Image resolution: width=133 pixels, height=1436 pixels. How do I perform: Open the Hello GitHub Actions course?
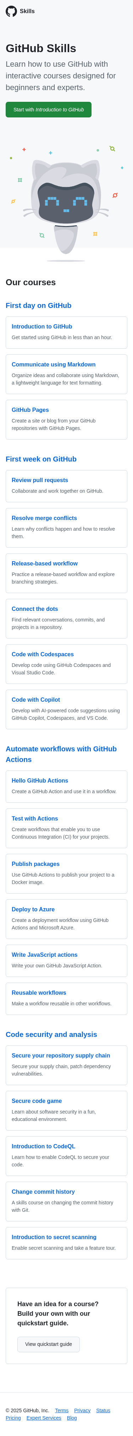pos(40,780)
